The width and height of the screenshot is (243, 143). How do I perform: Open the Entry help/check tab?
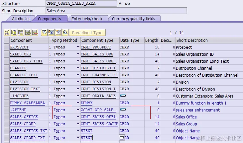[87, 19]
